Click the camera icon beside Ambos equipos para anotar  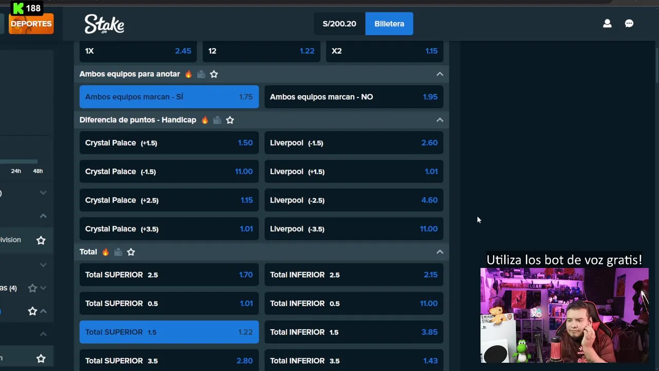pyautogui.click(x=201, y=74)
